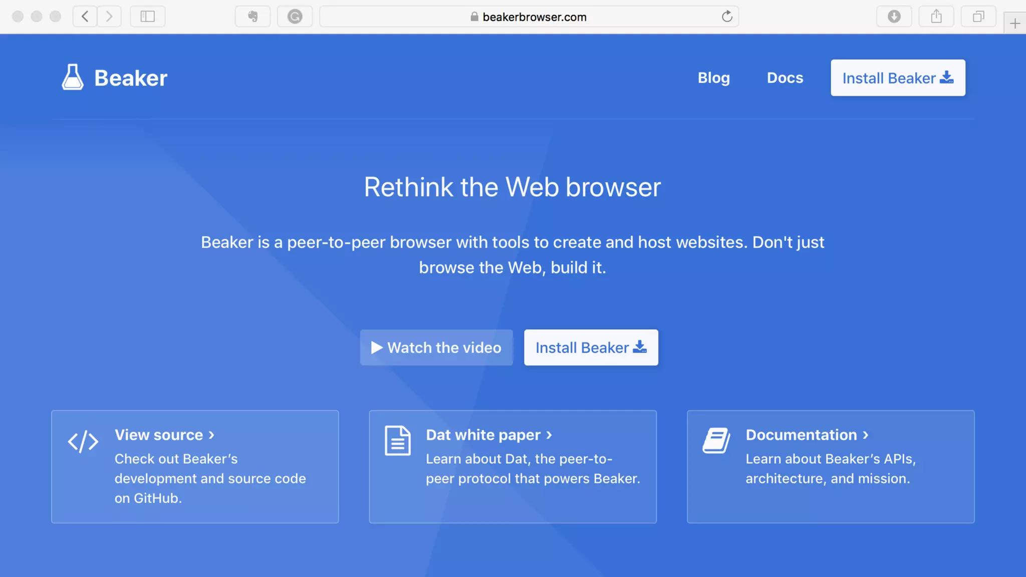Toggle the Safari sidebar

(x=147, y=17)
